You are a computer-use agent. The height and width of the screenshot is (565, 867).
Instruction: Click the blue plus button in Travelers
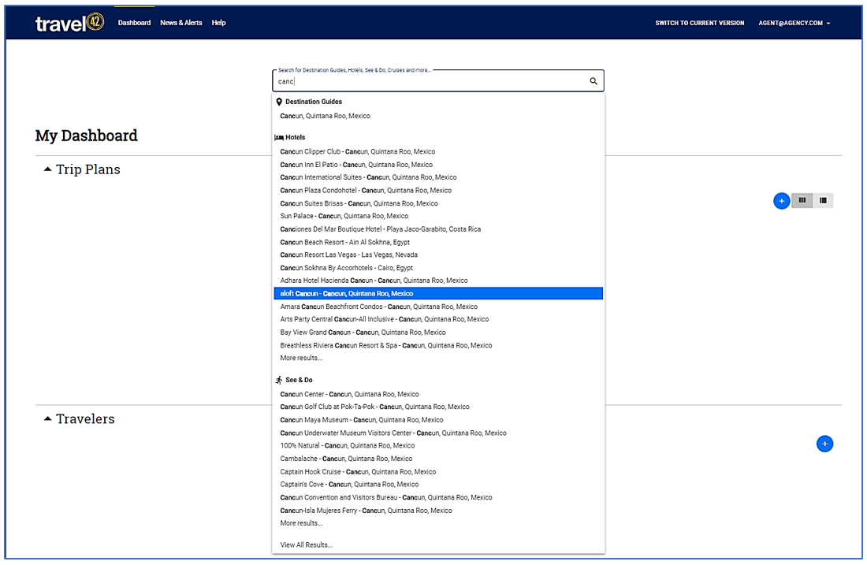(824, 444)
